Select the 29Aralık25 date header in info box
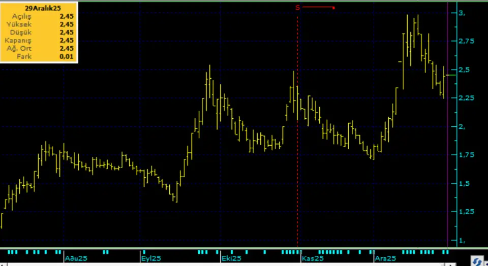 tap(39, 8)
